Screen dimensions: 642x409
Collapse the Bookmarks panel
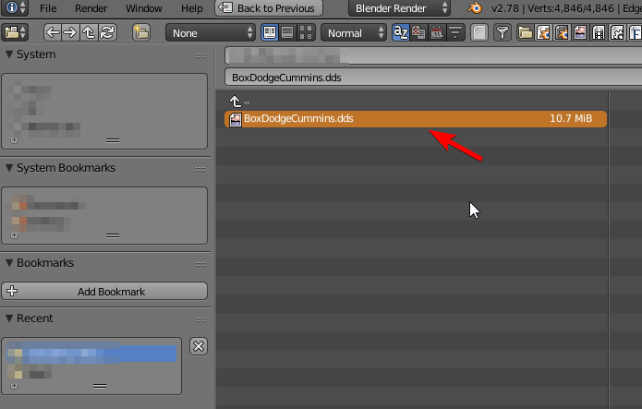[x=9, y=263]
